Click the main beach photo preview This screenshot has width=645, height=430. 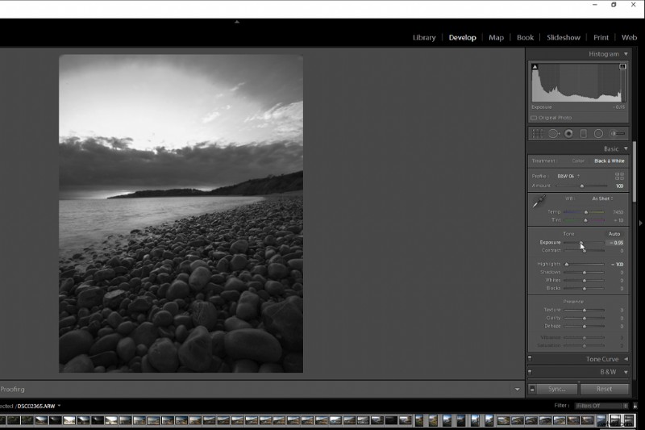(x=181, y=214)
